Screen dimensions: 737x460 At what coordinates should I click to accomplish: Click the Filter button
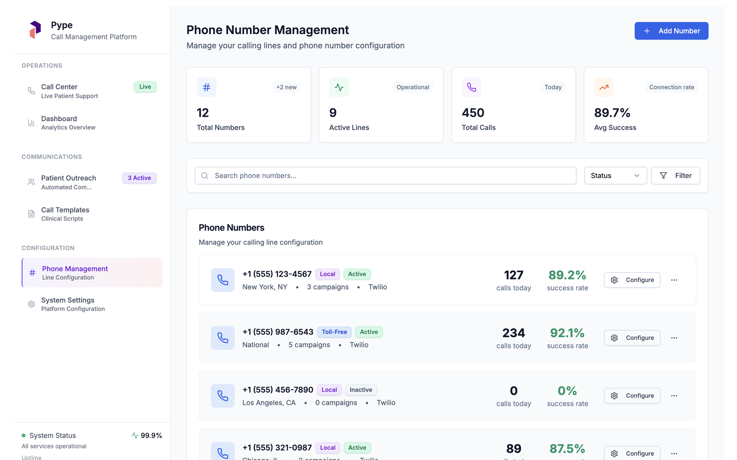(x=676, y=176)
